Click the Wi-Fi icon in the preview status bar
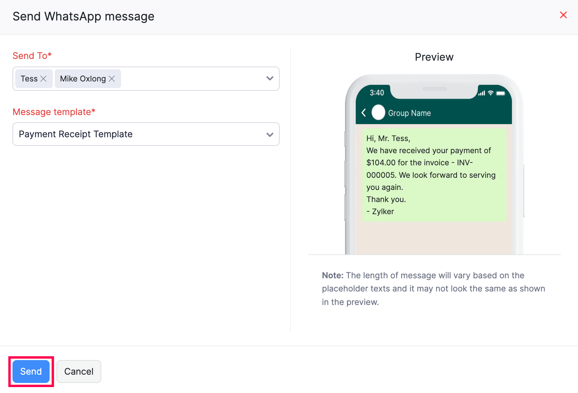 click(x=490, y=93)
